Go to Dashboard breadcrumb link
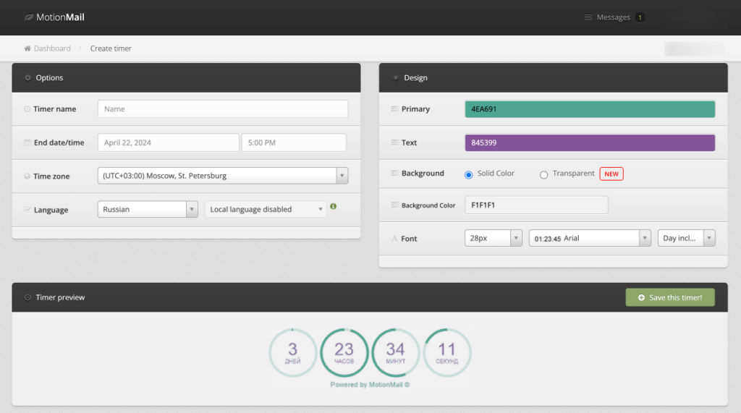741x413 pixels. click(52, 48)
